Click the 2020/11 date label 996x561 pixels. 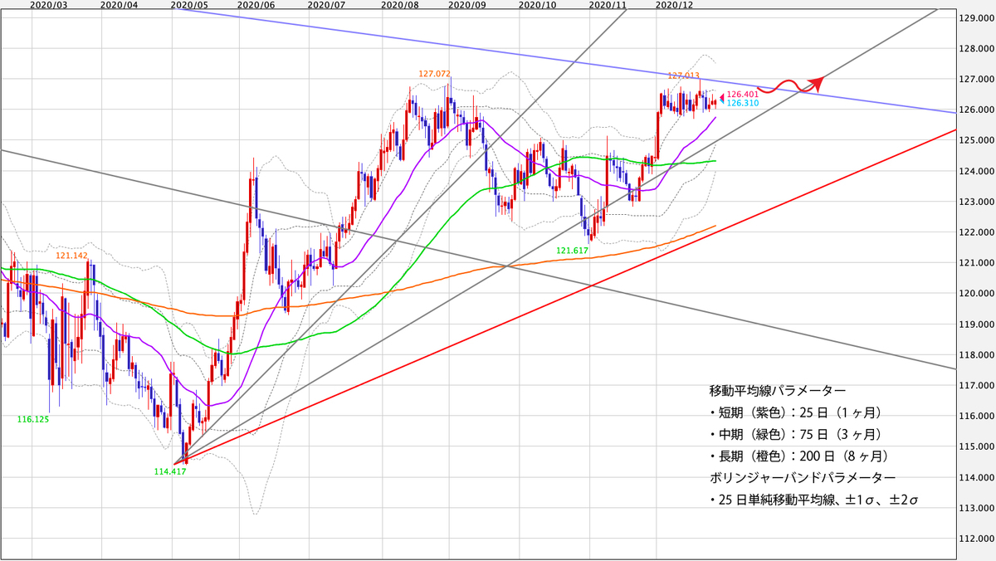click(607, 5)
